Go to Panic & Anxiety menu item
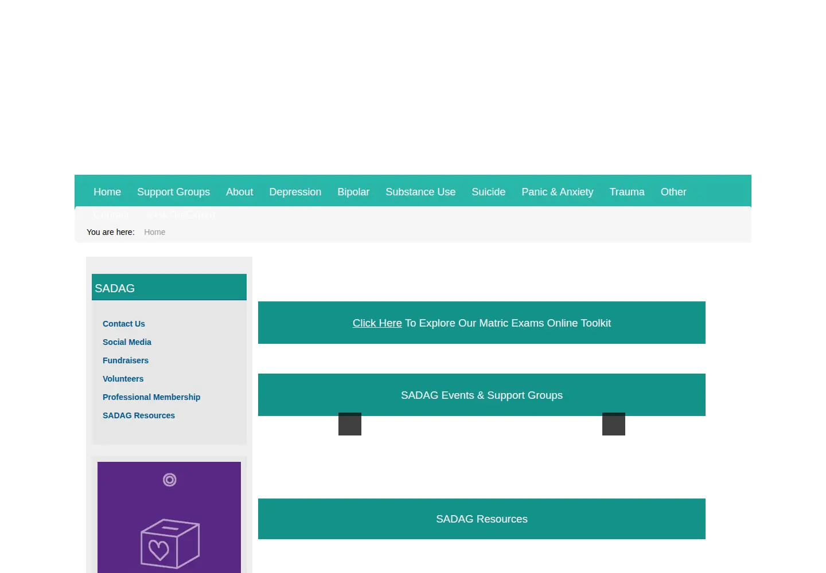Viewport: 826px width, 573px height. coord(557,192)
